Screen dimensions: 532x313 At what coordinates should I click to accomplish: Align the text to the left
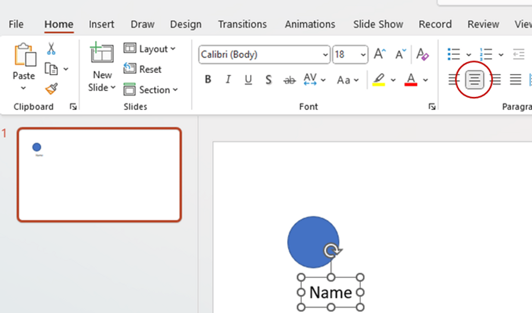454,79
